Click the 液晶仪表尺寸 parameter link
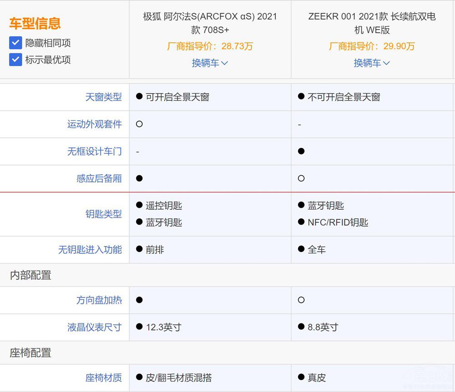455x392 pixels. coord(94,327)
